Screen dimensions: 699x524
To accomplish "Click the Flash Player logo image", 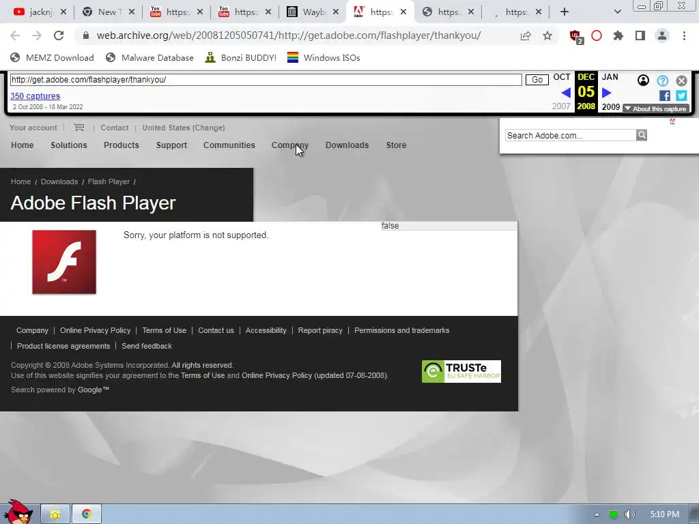I will (64, 262).
